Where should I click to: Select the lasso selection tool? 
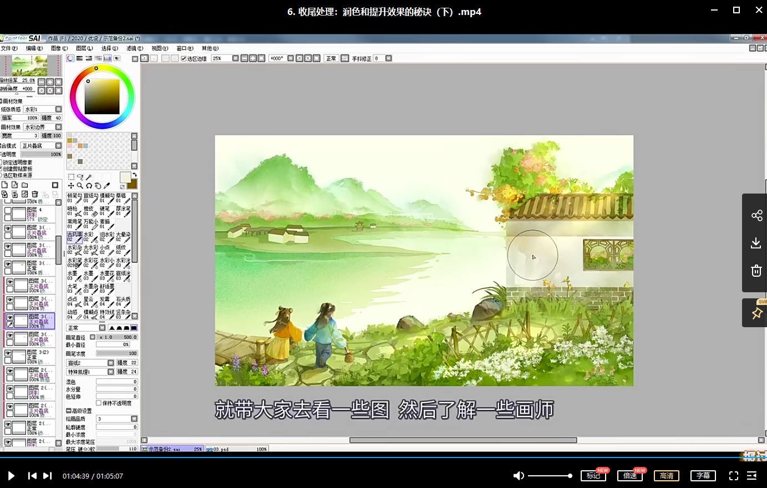click(80, 176)
